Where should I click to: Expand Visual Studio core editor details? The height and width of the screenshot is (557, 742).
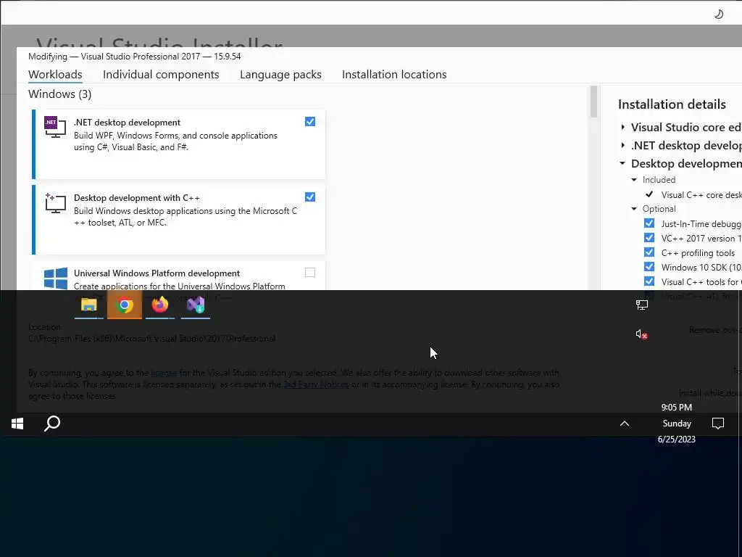tap(622, 127)
